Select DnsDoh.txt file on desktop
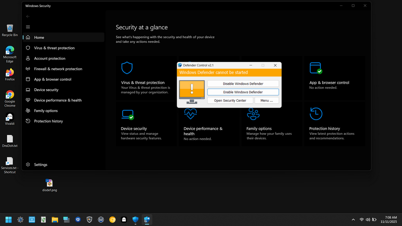Image resolution: width=402 pixels, height=226 pixels. 10,141
